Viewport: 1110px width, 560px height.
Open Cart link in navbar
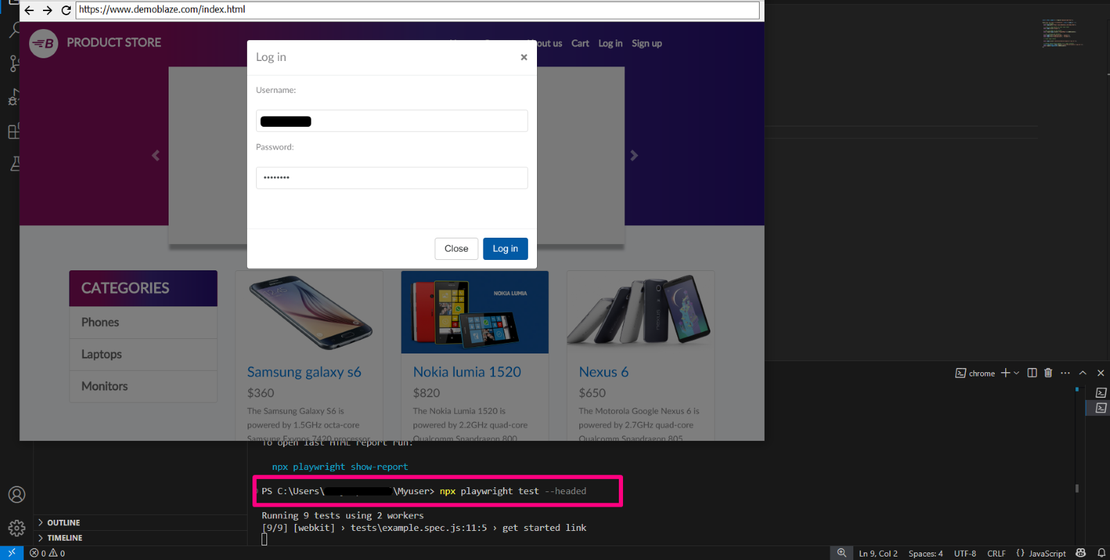tap(580, 44)
